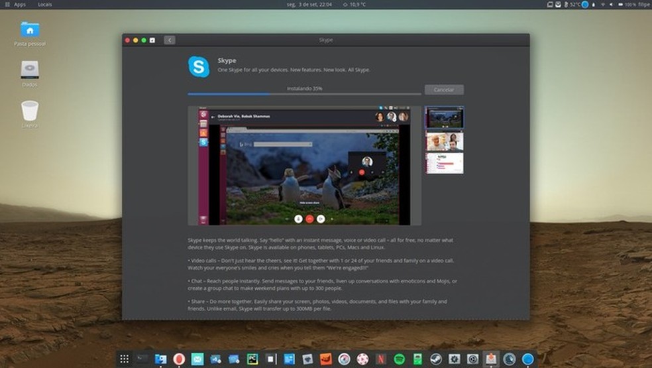The width and height of the screenshot is (652, 368).
Task: Open the mail app in dock
Action: tap(197, 359)
